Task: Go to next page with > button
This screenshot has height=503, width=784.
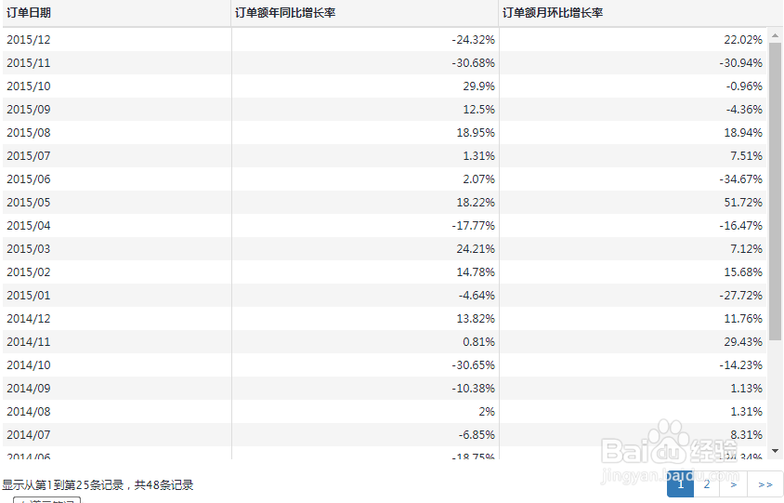Action: 734,484
